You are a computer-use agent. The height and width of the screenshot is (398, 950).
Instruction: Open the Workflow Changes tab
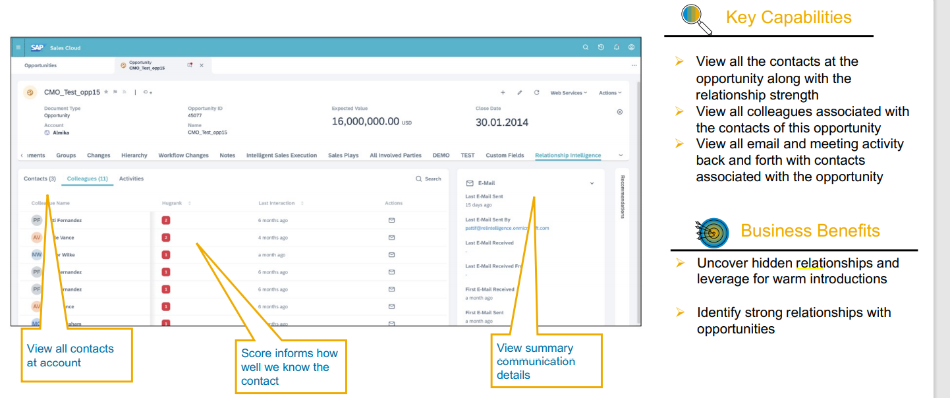click(x=183, y=156)
